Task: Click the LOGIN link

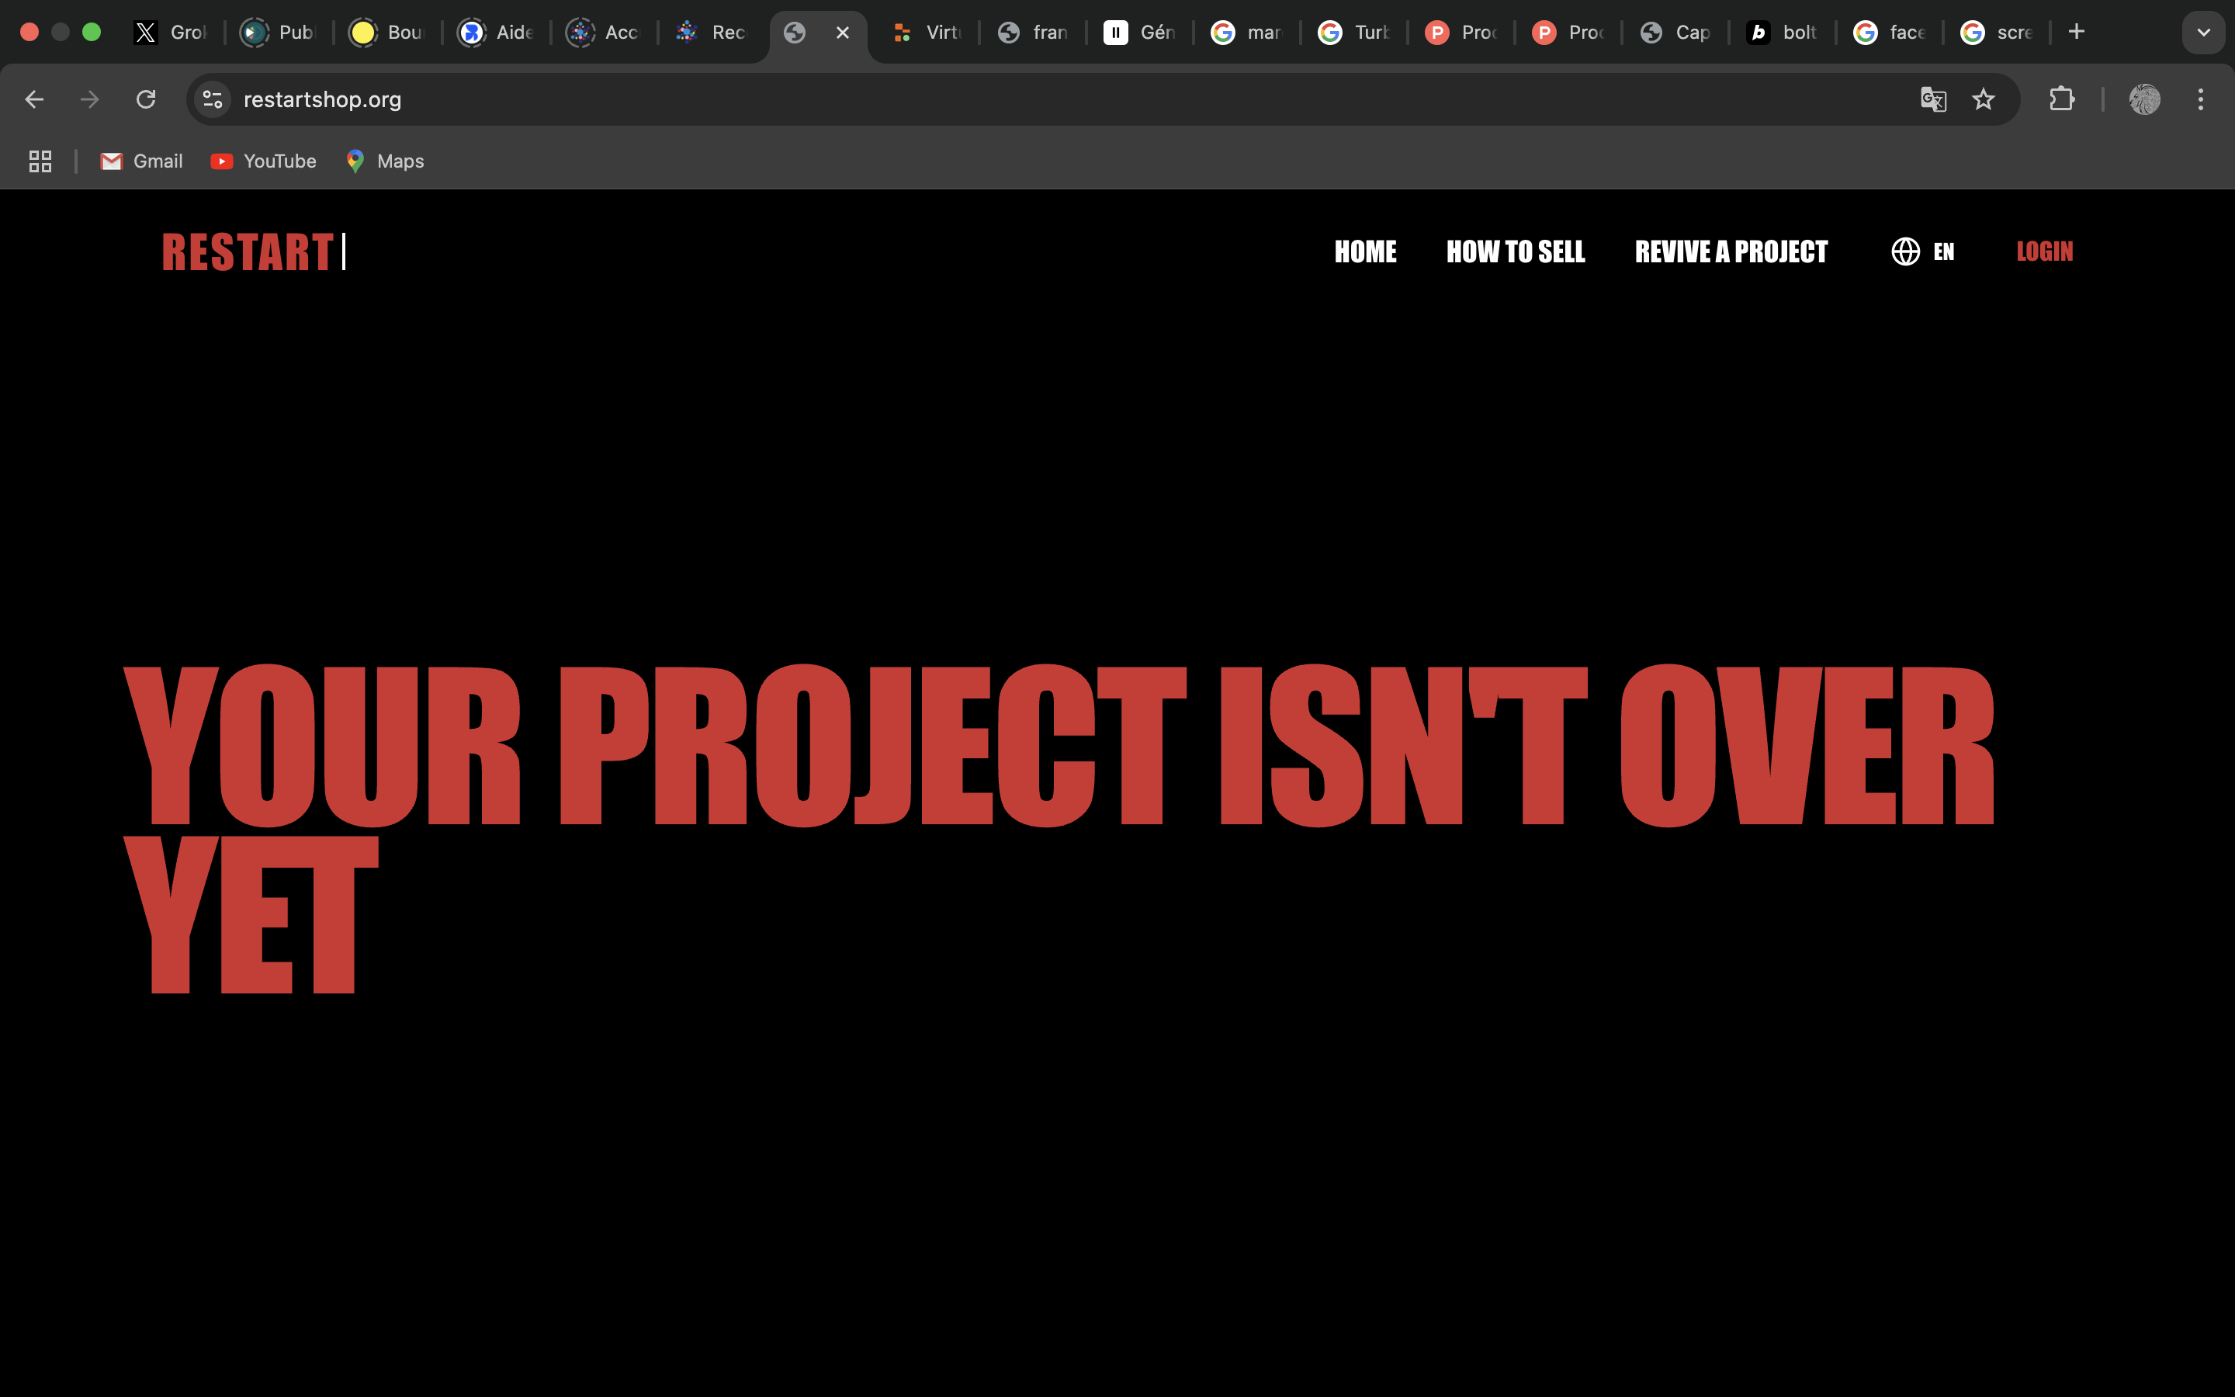Action: click(x=2045, y=251)
